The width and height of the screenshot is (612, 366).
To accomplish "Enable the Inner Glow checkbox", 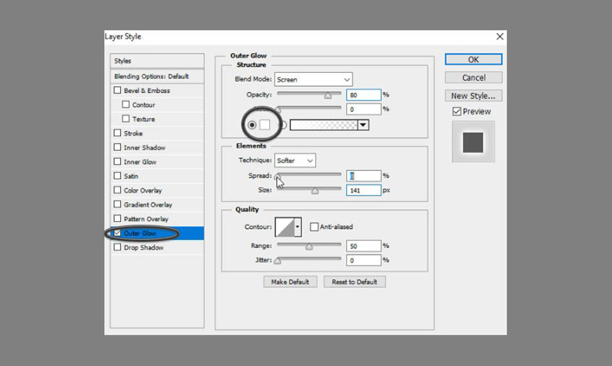I will 117,162.
